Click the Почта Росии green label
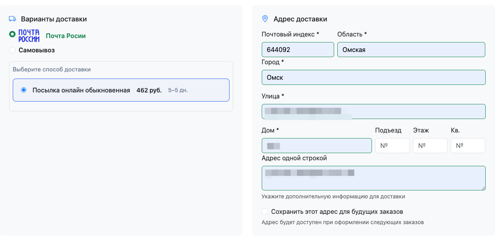Screen dimensions: 500x242 [66, 36]
